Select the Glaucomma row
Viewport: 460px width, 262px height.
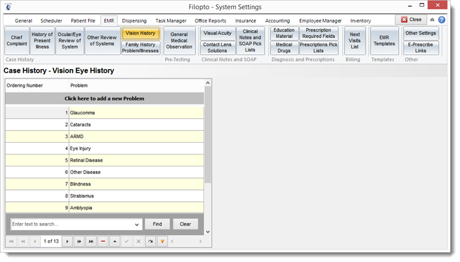click(105, 113)
